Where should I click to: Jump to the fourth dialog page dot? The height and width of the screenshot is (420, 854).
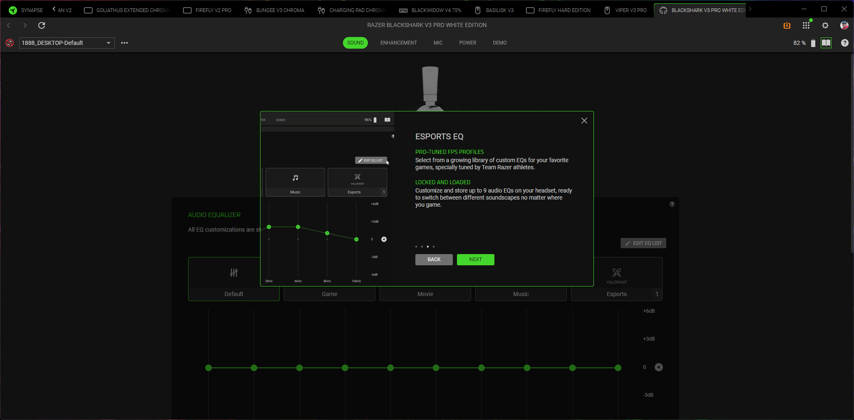coord(434,247)
